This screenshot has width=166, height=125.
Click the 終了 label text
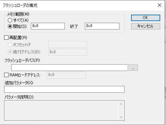pos(74,26)
